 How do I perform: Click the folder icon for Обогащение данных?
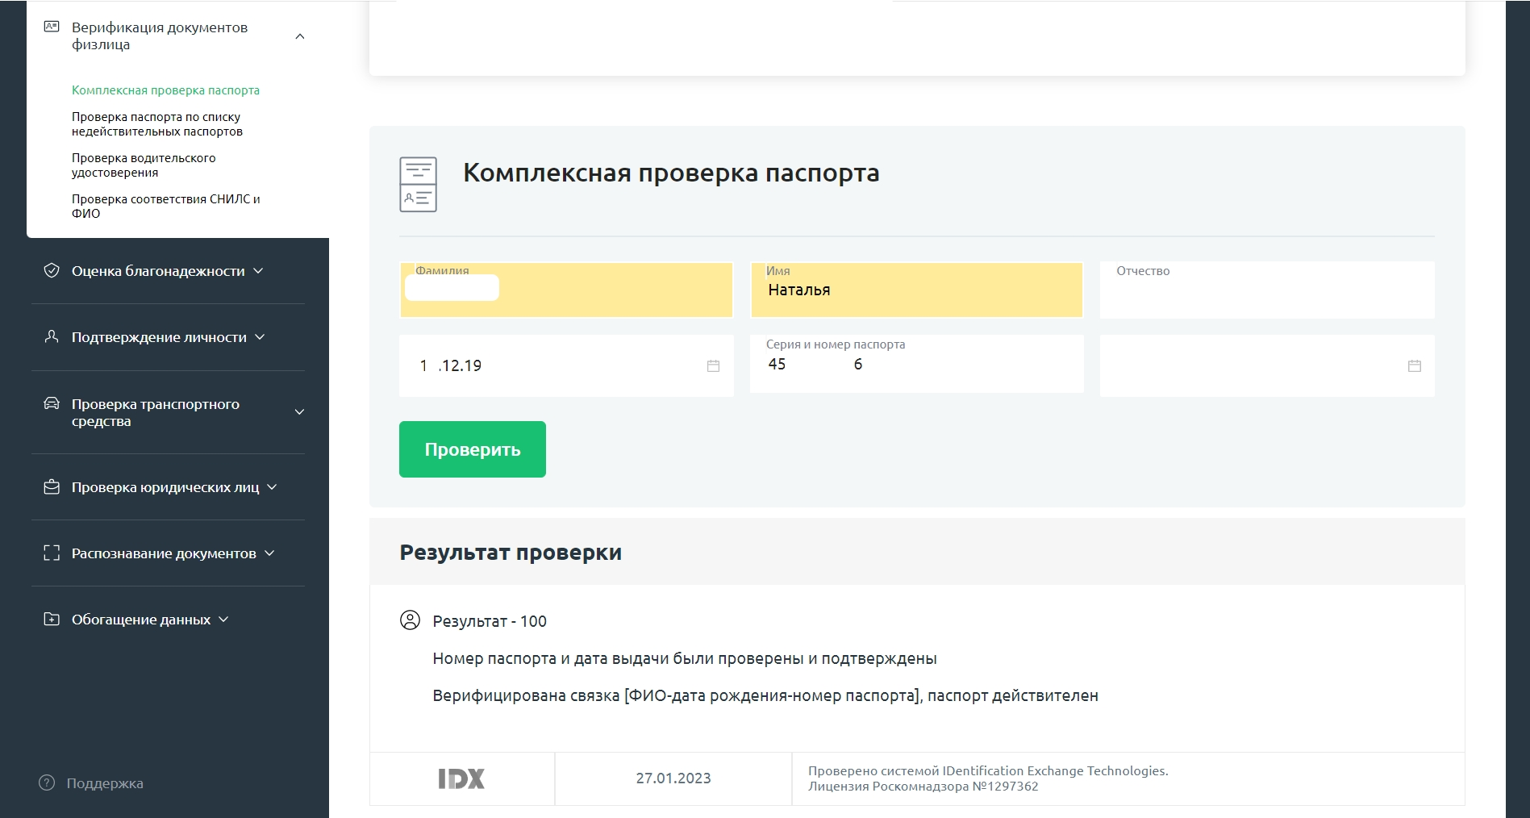click(51, 619)
